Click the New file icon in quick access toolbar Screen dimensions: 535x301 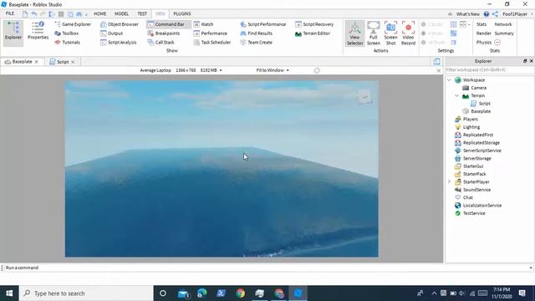25,14
